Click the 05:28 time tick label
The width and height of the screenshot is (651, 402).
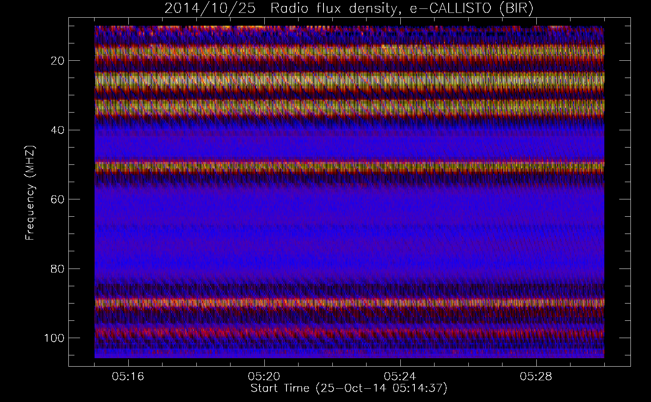536,377
